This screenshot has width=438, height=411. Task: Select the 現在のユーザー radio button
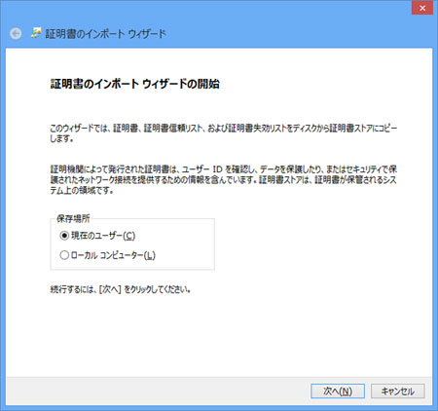(64, 235)
